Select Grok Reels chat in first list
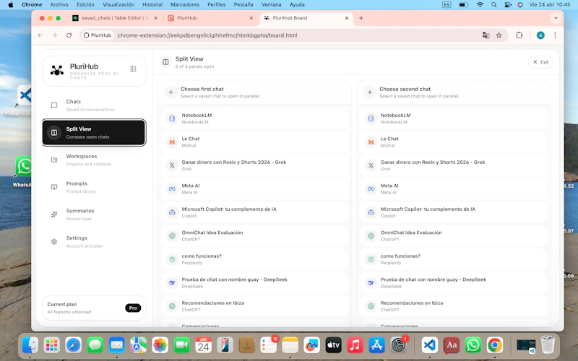 point(254,165)
